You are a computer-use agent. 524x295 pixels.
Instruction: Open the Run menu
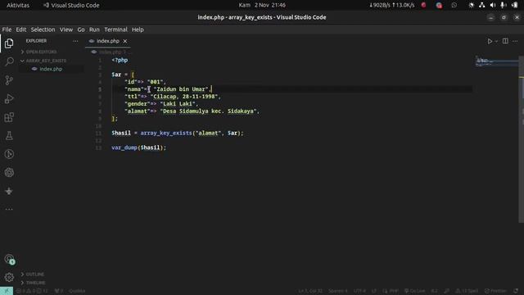(94, 29)
